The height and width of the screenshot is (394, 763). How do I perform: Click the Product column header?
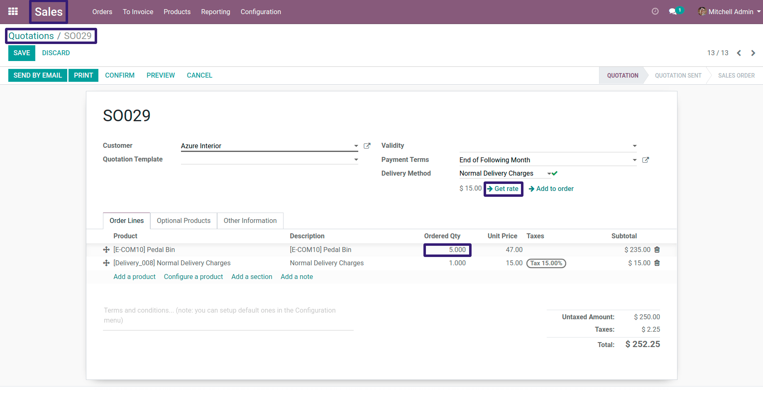[125, 236]
